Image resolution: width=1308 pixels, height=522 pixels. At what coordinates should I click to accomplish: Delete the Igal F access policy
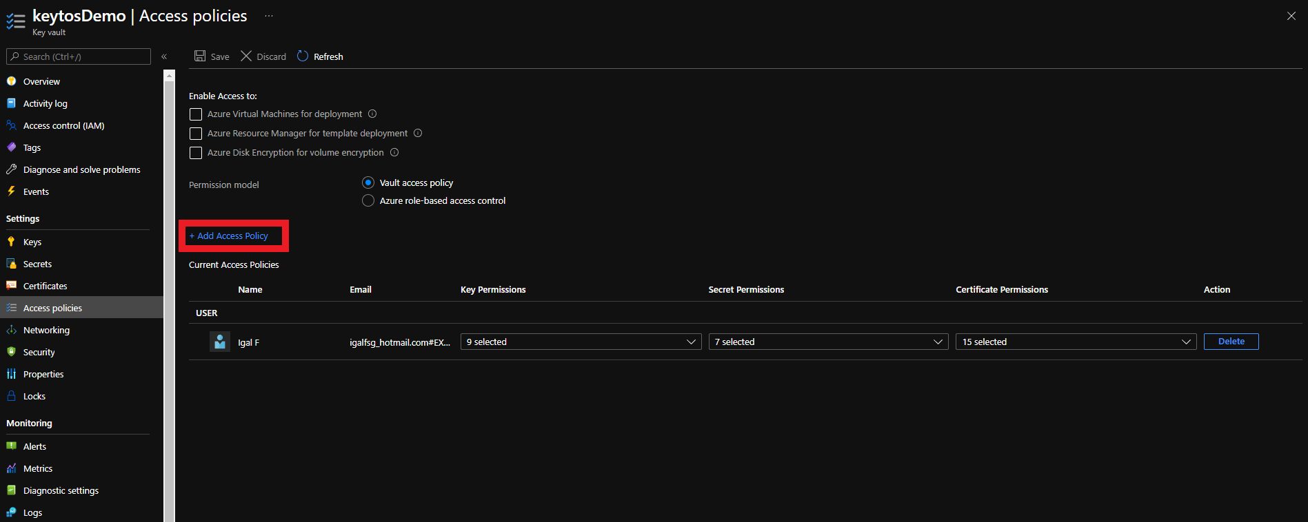[1231, 342]
